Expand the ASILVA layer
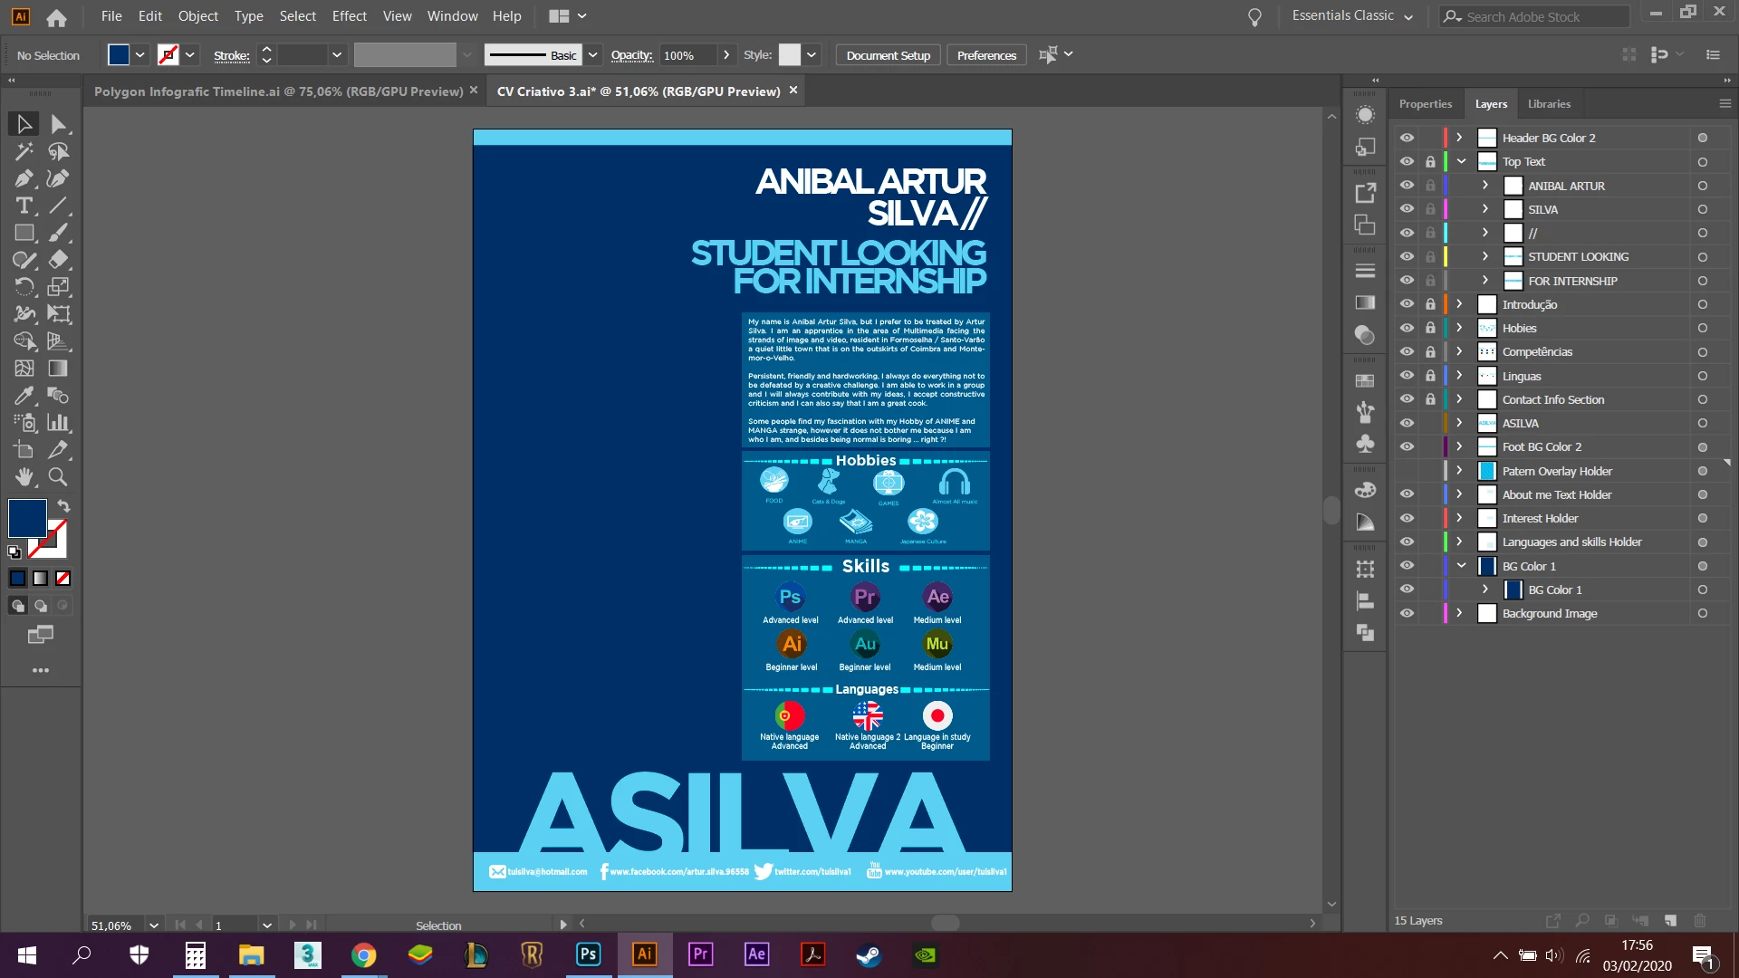Screen dimensions: 1739x978 click(1459, 423)
